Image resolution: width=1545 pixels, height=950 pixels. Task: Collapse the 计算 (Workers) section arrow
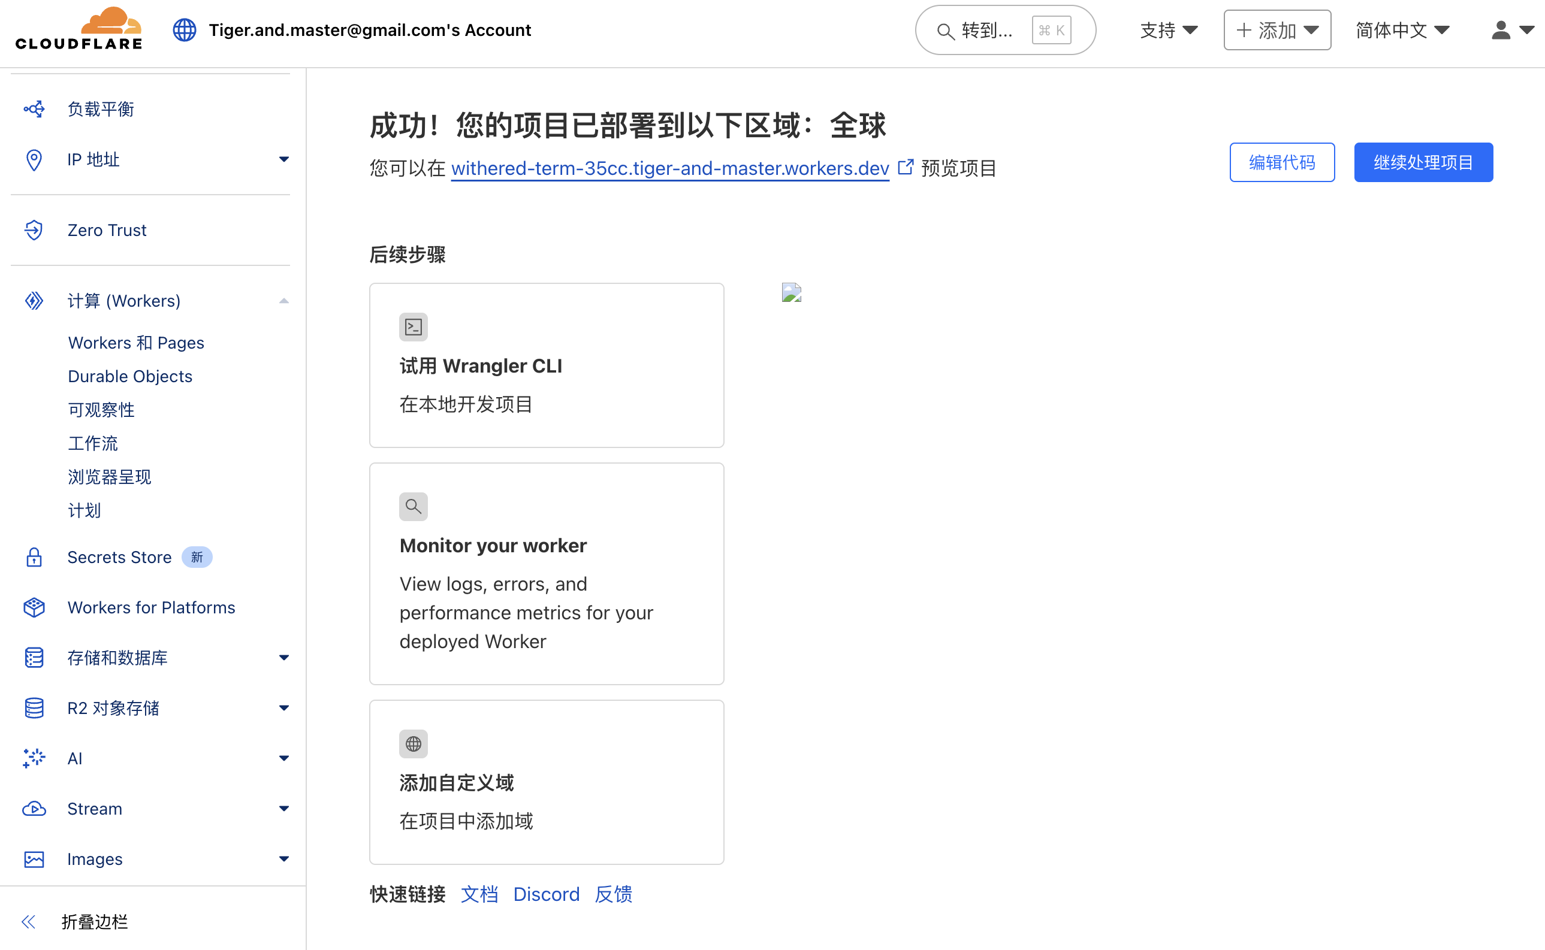tap(284, 301)
